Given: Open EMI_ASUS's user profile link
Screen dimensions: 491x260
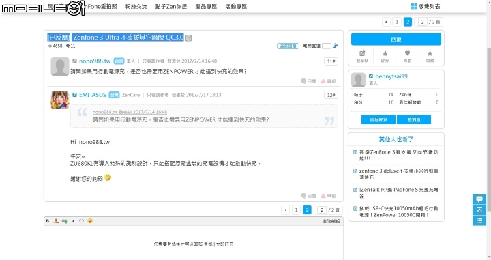Looking at the screenshot, I should pos(93,95).
